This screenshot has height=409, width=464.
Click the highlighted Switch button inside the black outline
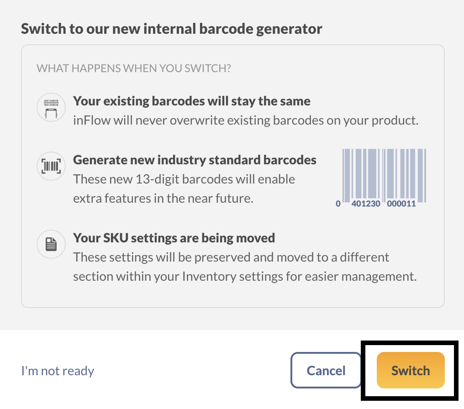410,371
